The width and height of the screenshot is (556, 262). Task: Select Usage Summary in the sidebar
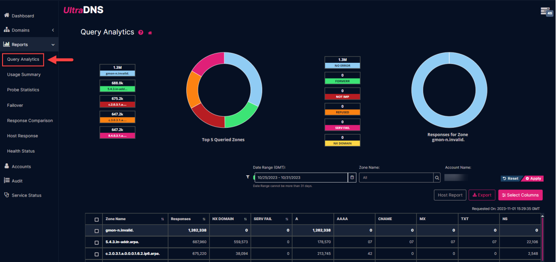[23, 74]
